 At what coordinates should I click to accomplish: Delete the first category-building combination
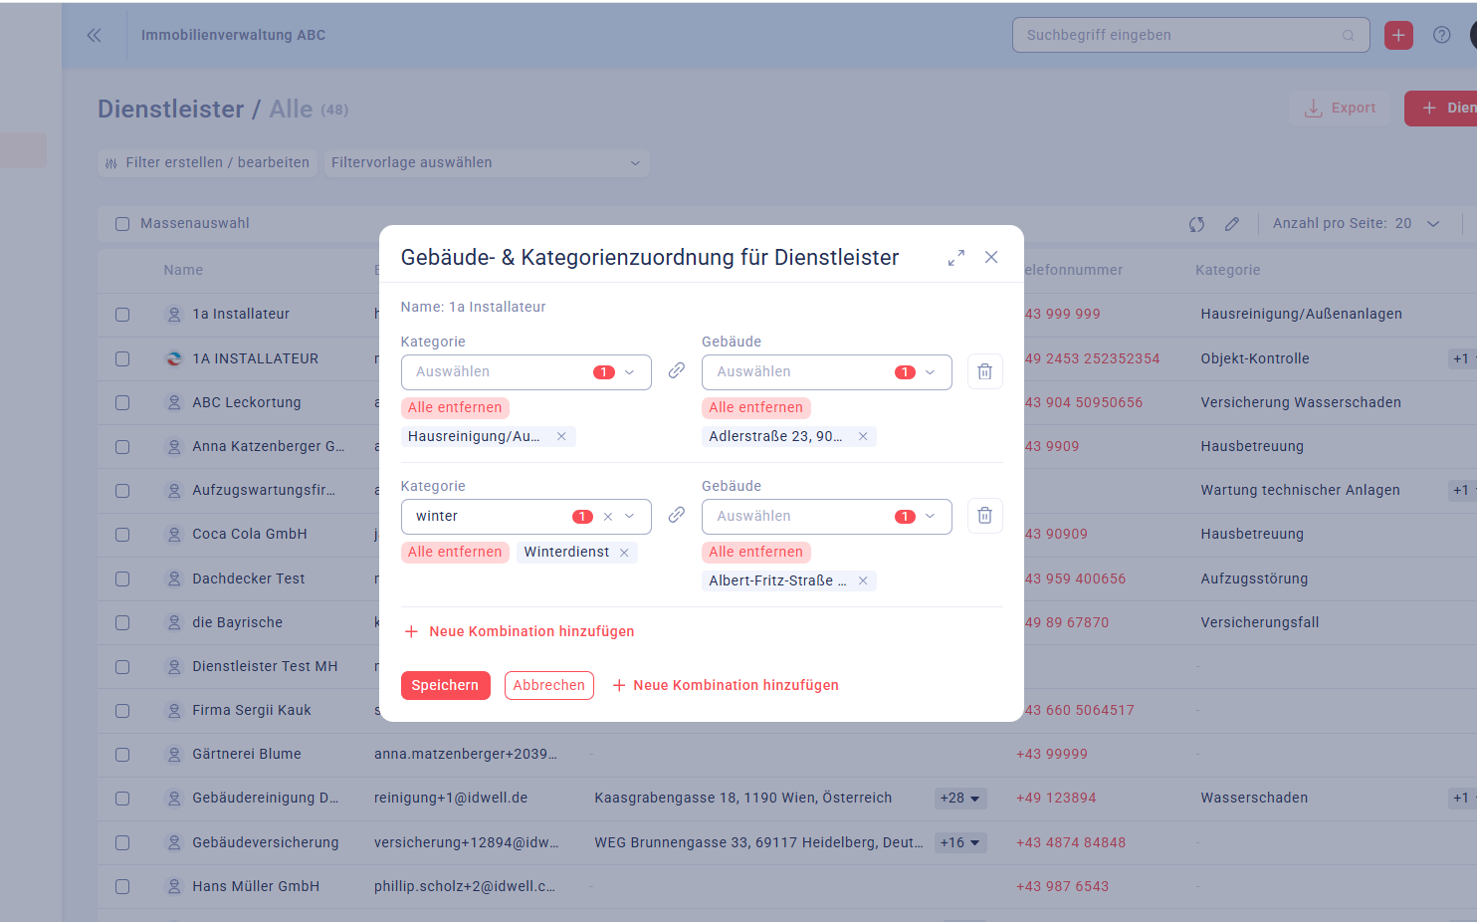[984, 371]
